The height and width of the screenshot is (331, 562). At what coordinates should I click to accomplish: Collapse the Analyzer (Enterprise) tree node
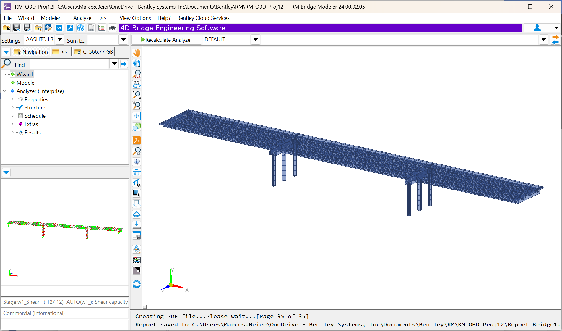tap(4, 91)
